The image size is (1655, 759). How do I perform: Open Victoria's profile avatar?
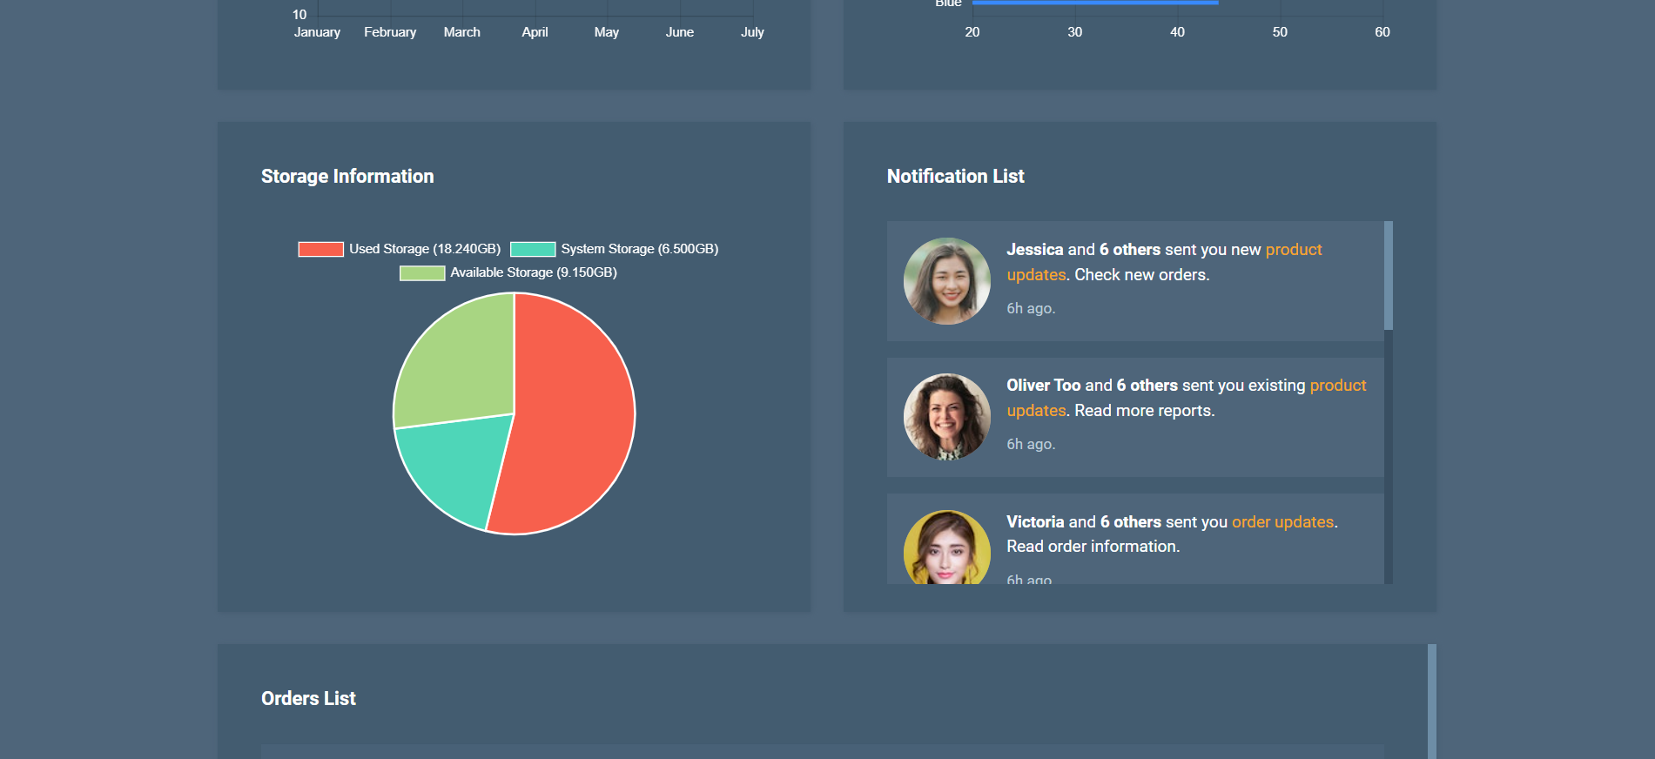pos(946,548)
